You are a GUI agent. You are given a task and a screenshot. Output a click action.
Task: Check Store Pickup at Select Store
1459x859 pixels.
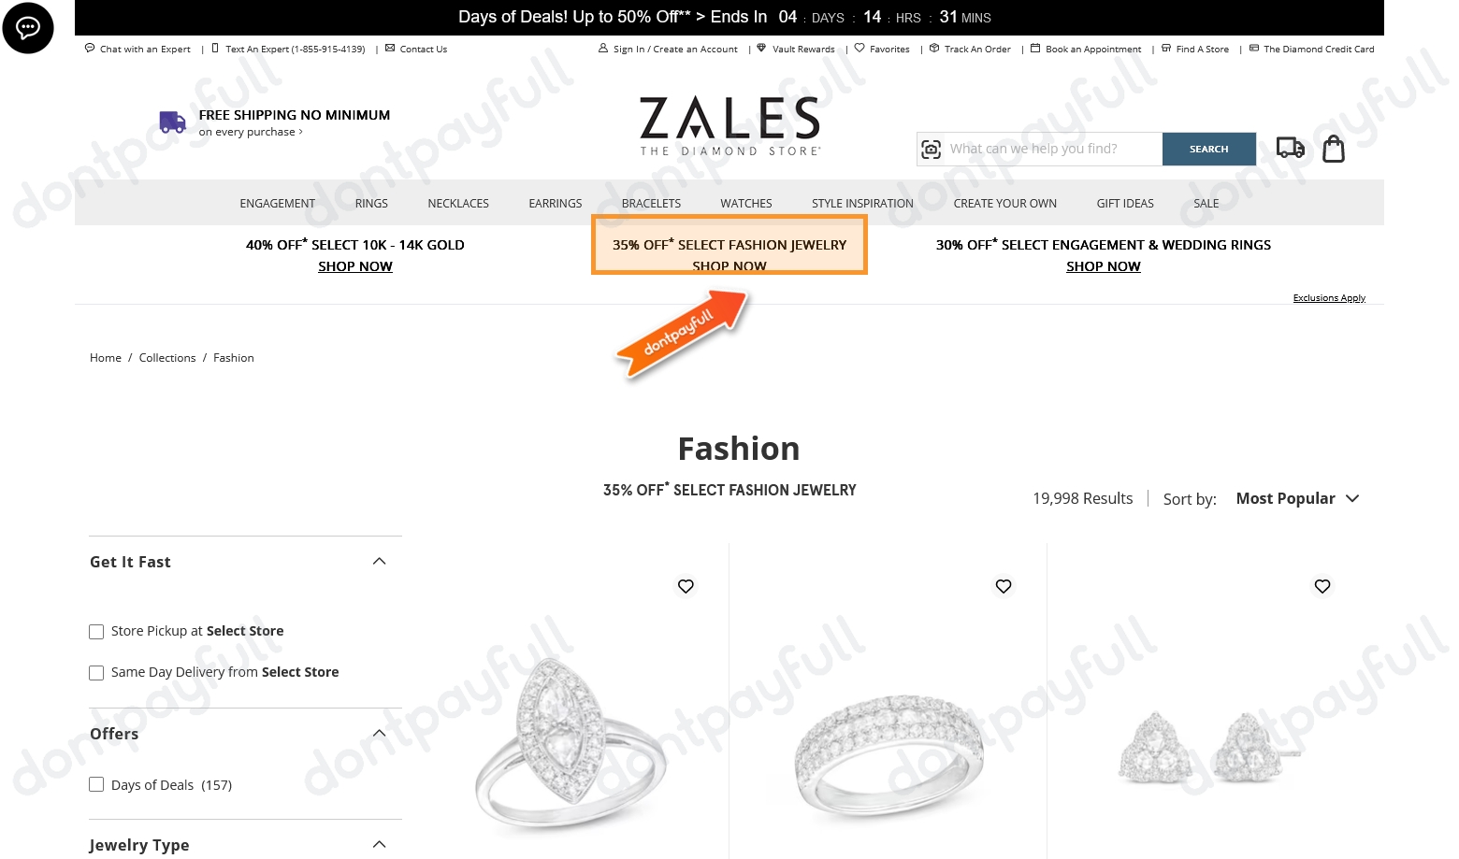96,632
